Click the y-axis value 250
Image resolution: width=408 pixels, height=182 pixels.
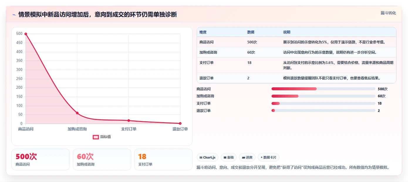pyautogui.click(x=19, y=79)
